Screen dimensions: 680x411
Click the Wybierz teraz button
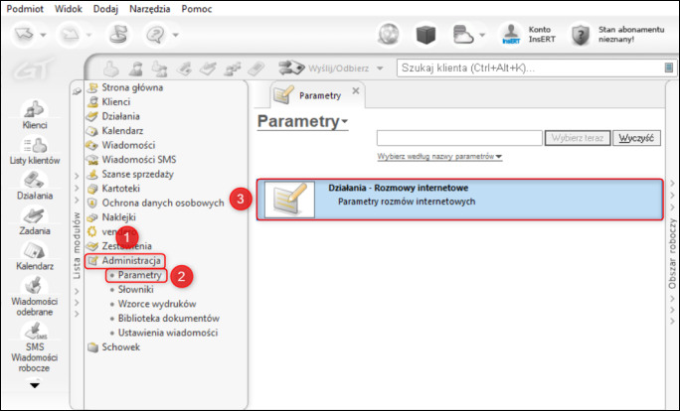[578, 138]
